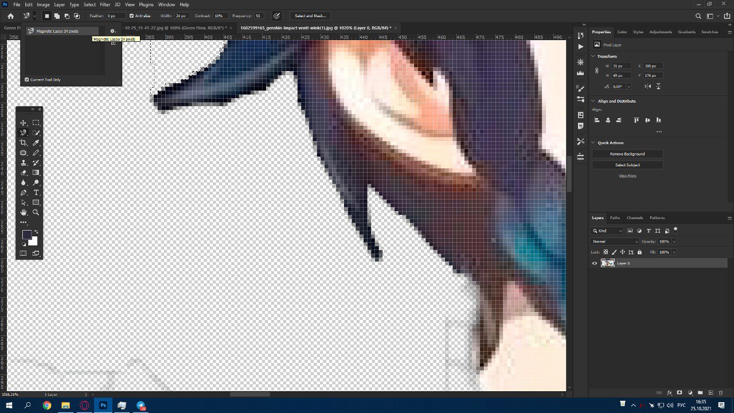Toggle Current Tool Only checkbox

pyautogui.click(x=26, y=80)
